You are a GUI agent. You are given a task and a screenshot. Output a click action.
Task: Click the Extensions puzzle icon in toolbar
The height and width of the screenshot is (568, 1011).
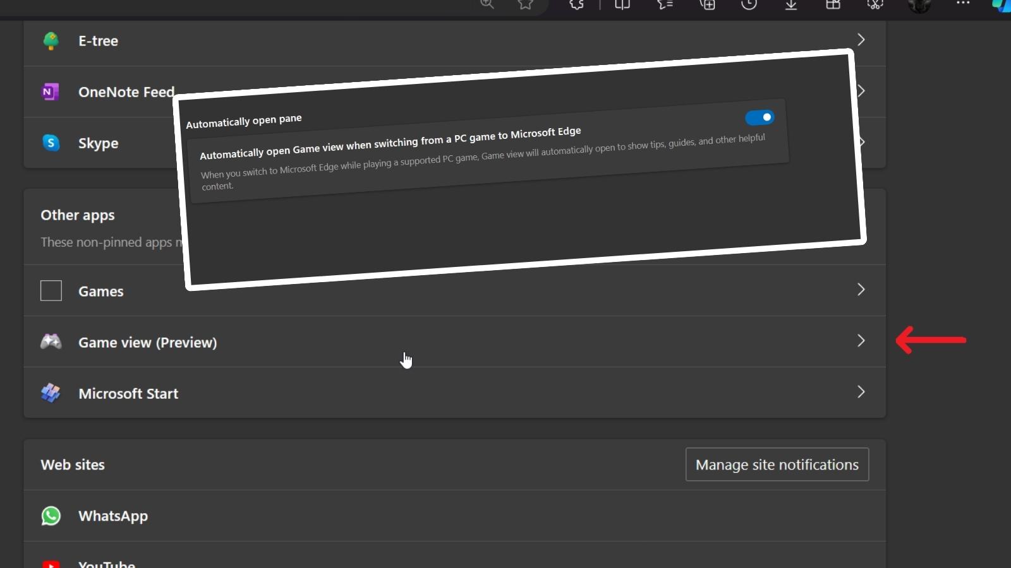576,4
